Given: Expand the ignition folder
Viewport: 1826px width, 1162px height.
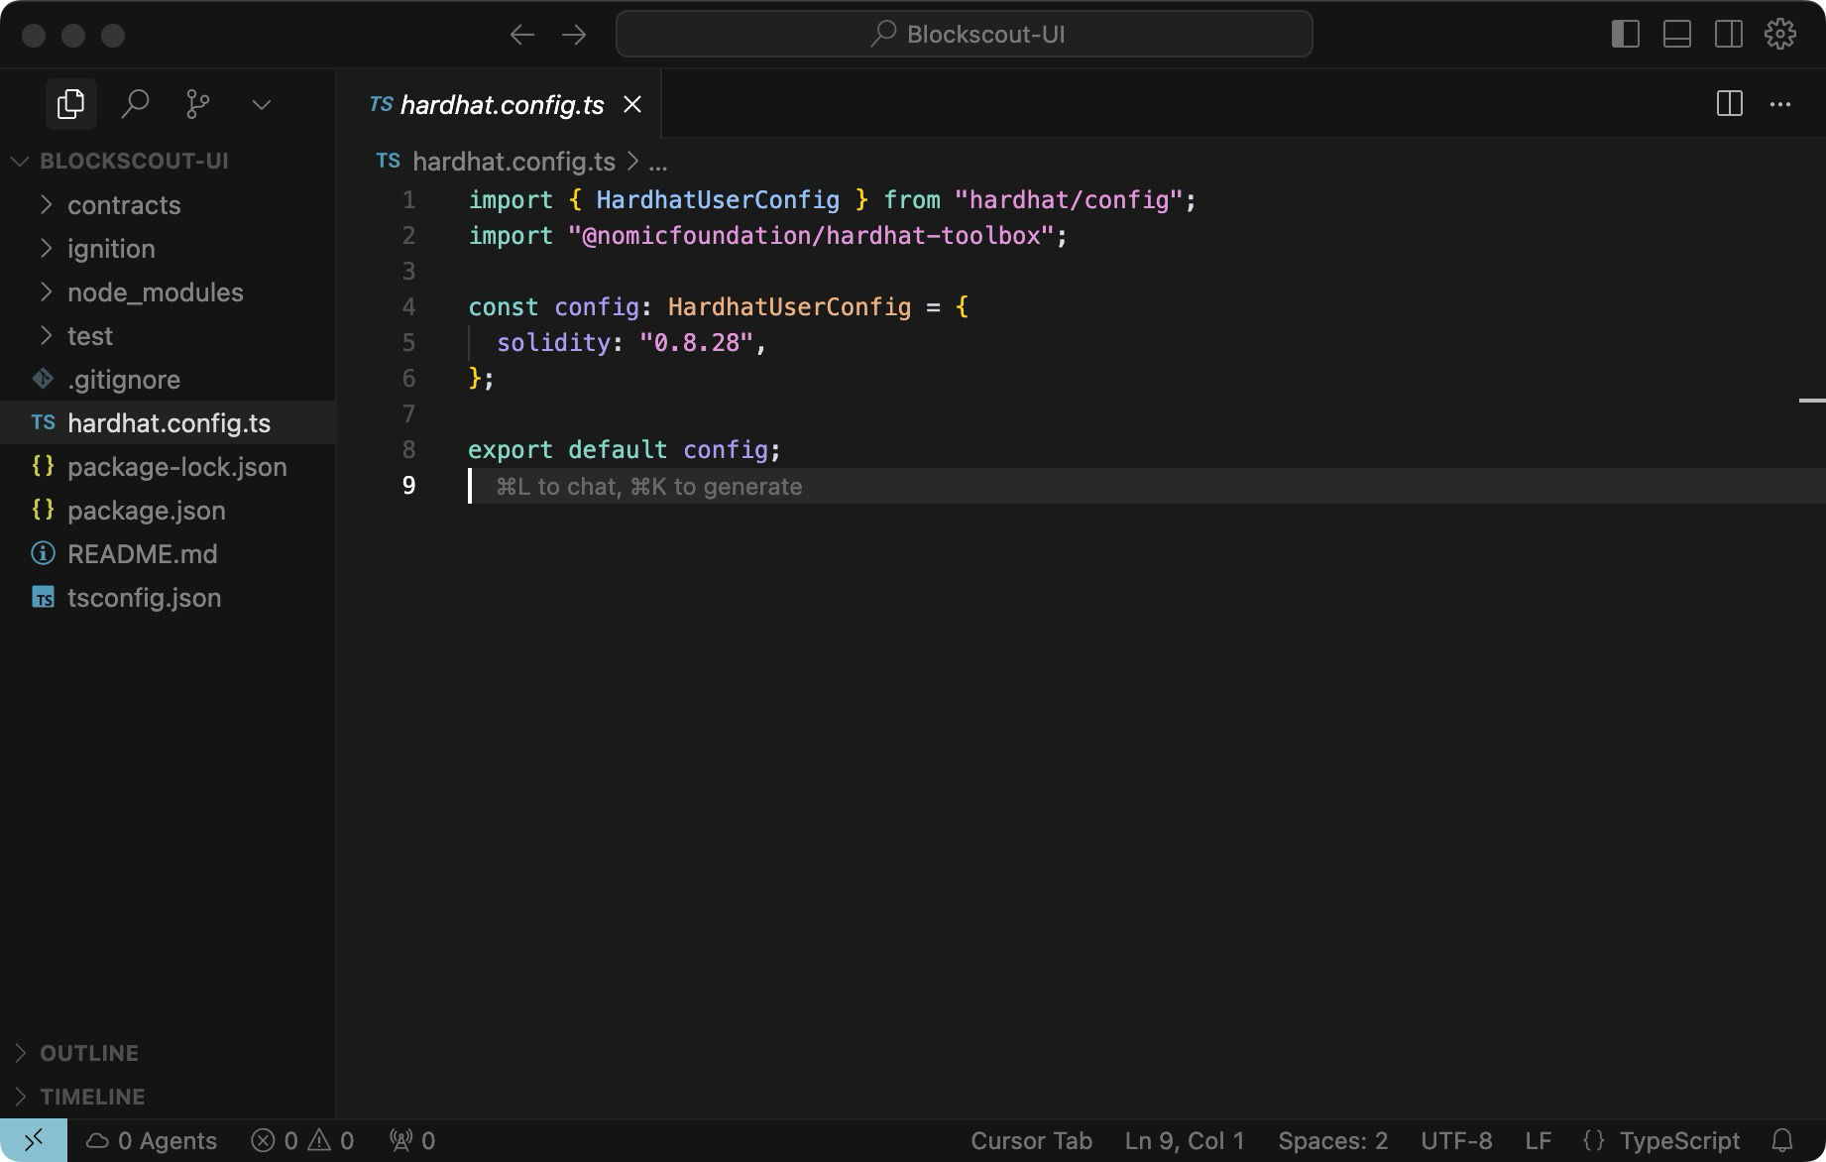Looking at the screenshot, I should 168,249.
